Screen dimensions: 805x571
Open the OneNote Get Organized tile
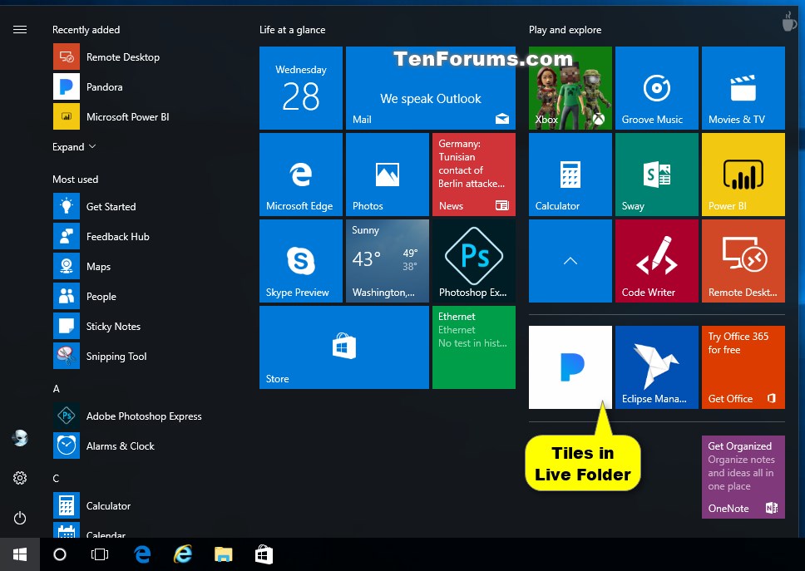743,477
